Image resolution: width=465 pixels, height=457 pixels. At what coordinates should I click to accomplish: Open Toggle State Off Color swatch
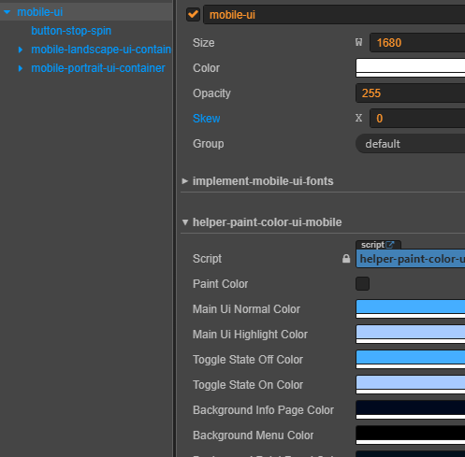click(x=411, y=360)
